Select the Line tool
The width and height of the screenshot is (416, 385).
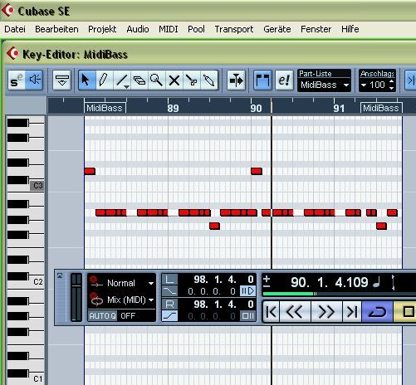(x=122, y=80)
